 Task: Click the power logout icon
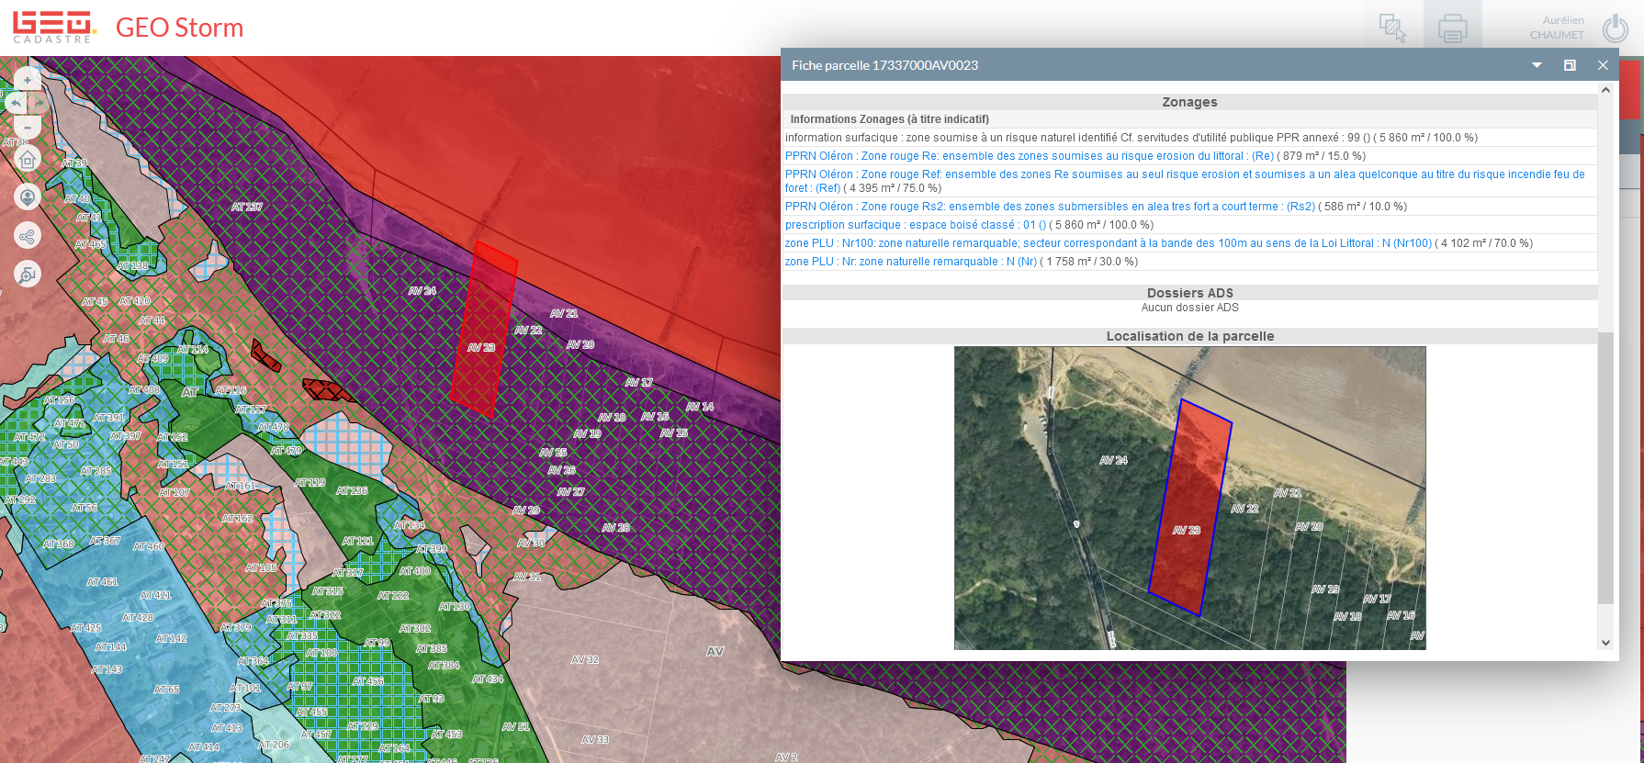1616,28
